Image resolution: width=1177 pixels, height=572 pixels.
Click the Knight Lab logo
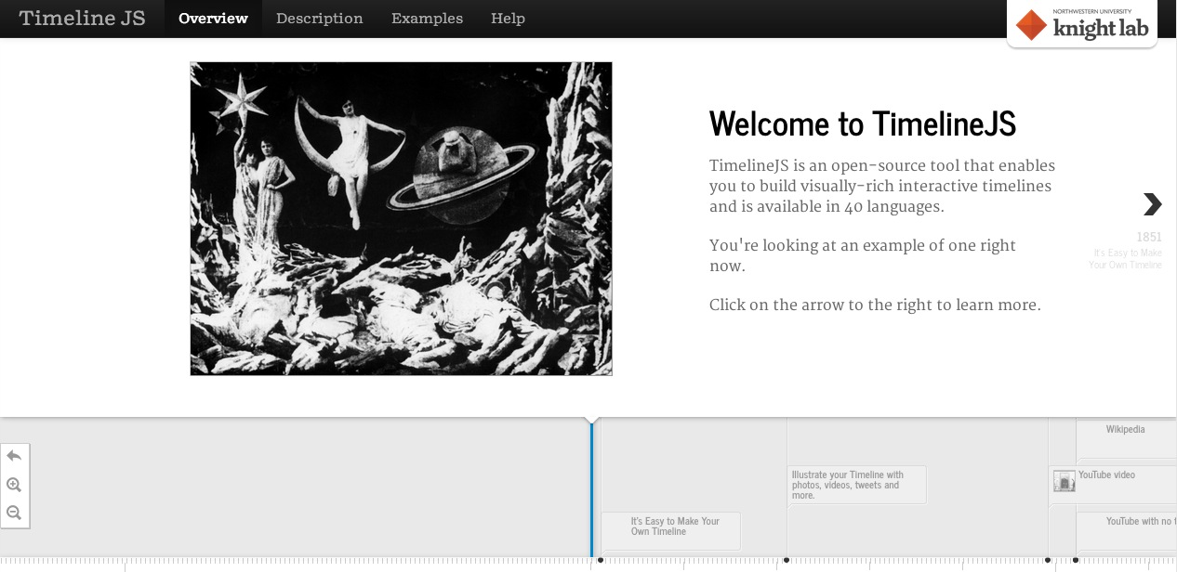(x=1082, y=24)
